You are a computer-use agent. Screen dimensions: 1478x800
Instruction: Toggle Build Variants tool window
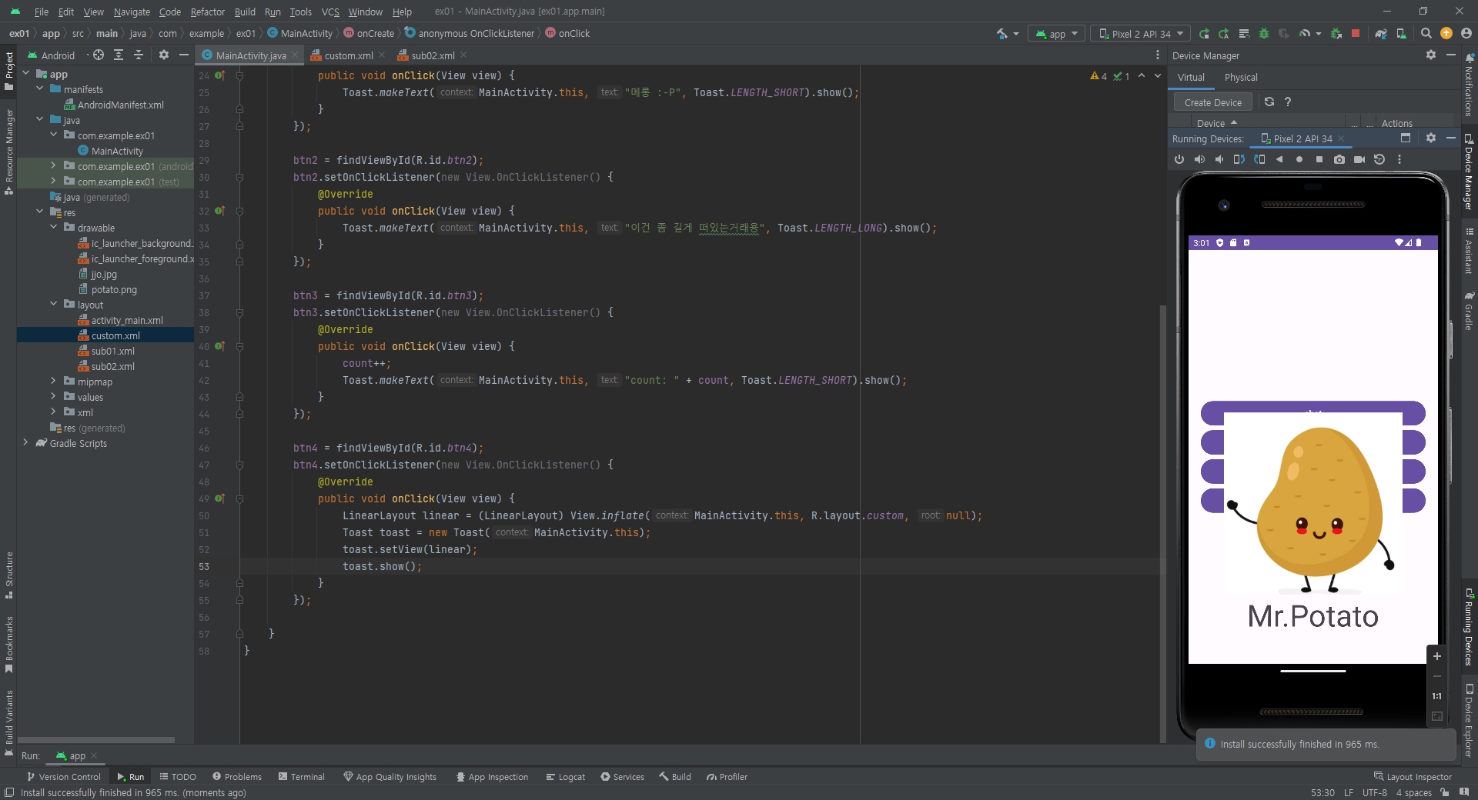click(x=8, y=723)
